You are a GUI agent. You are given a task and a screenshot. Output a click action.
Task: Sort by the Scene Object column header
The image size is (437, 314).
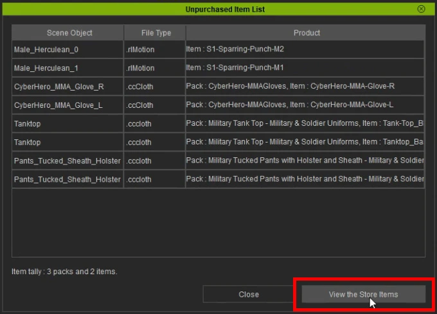click(x=69, y=33)
